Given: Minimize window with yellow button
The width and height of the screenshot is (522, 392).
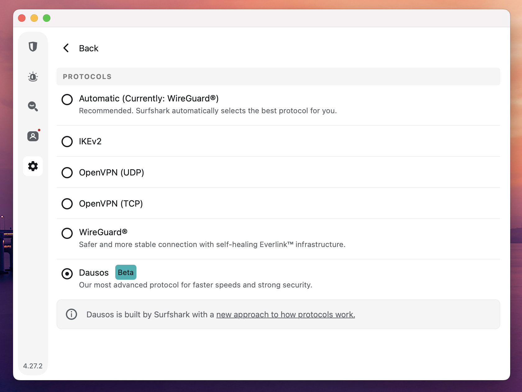Looking at the screenshot, I should coord(34,18).
